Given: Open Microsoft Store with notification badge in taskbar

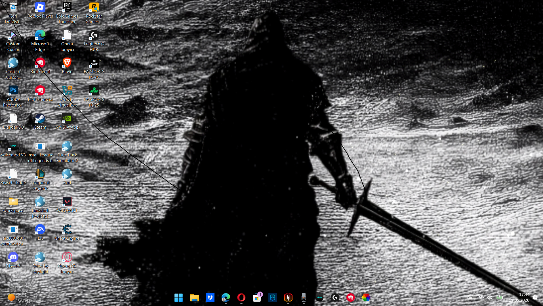Looking at the screenshot, I should coord(257,297).
